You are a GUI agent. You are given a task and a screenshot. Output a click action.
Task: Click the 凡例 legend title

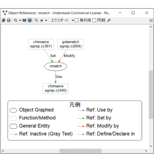click(75, 105)
